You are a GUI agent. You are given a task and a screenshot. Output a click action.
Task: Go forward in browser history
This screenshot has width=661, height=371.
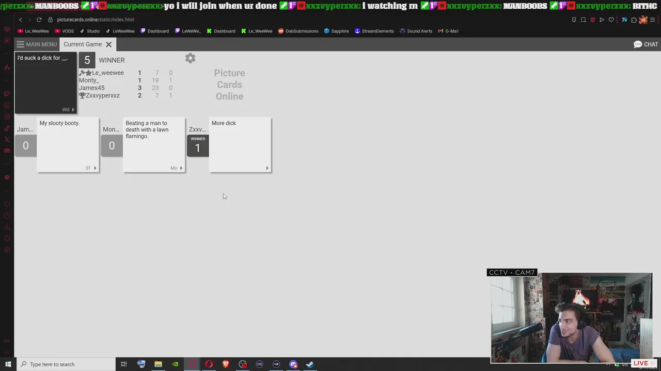pos(29,20)
